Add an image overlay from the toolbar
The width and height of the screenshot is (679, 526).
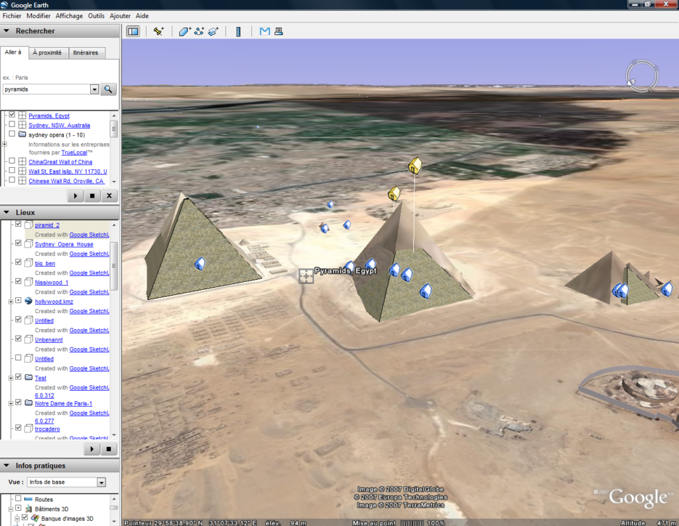(214, 31)
